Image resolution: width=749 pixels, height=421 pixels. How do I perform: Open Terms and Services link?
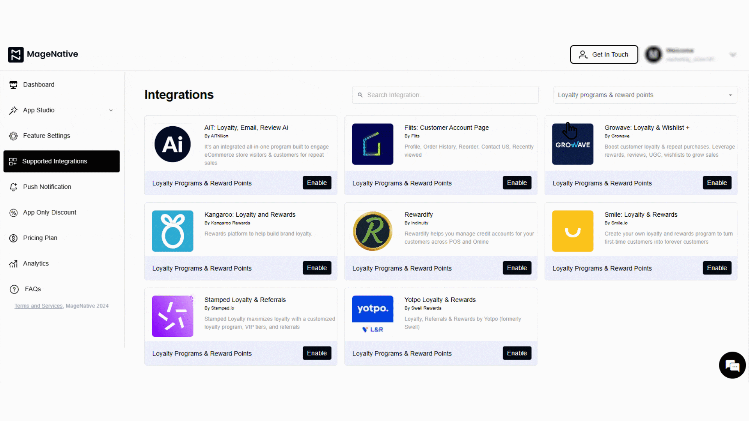click(x=38, y=306)
